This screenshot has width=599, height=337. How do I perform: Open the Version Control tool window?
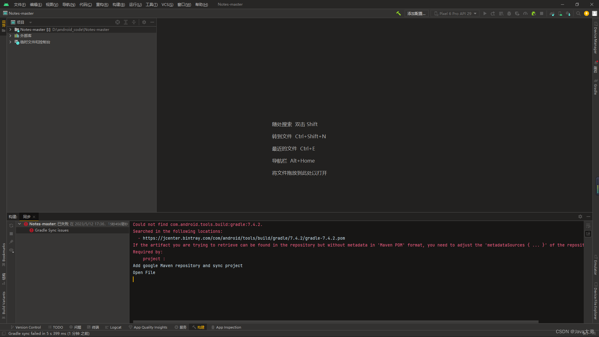pos(26,327)
